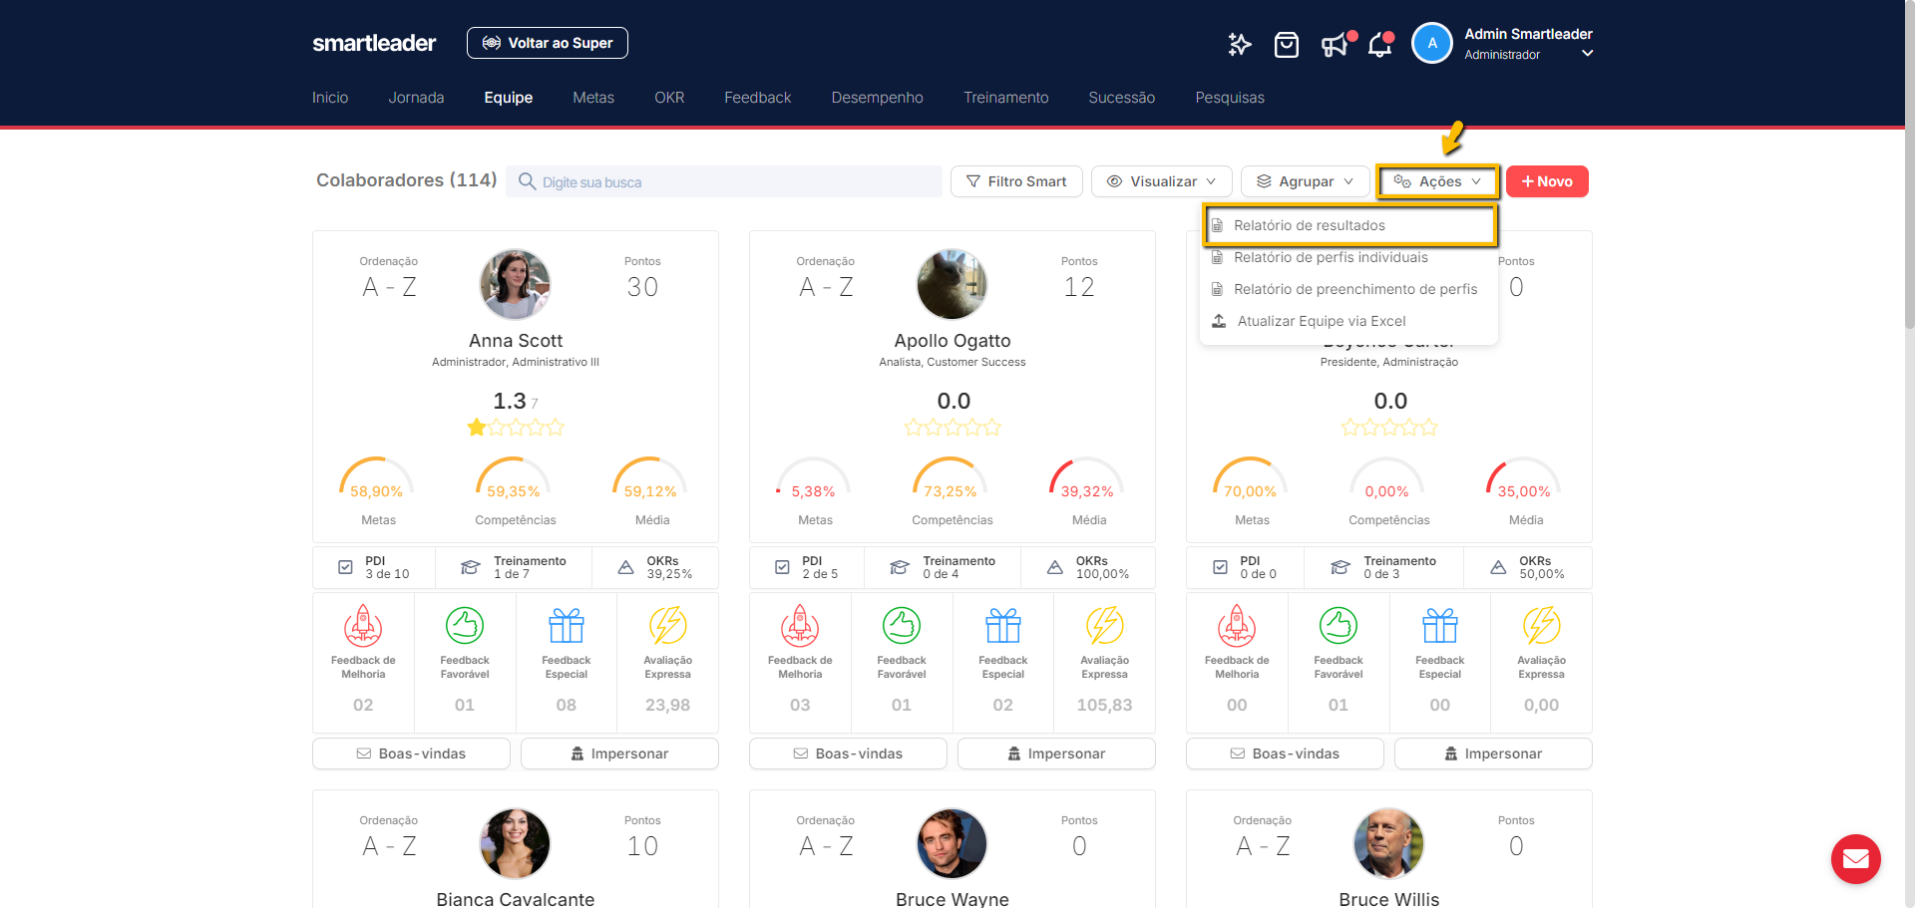This screenshot has height=908, width=1915.
Task: Click Anna Scott's Avaliação Expressa lightning icon
Action: tap(667, 626)
